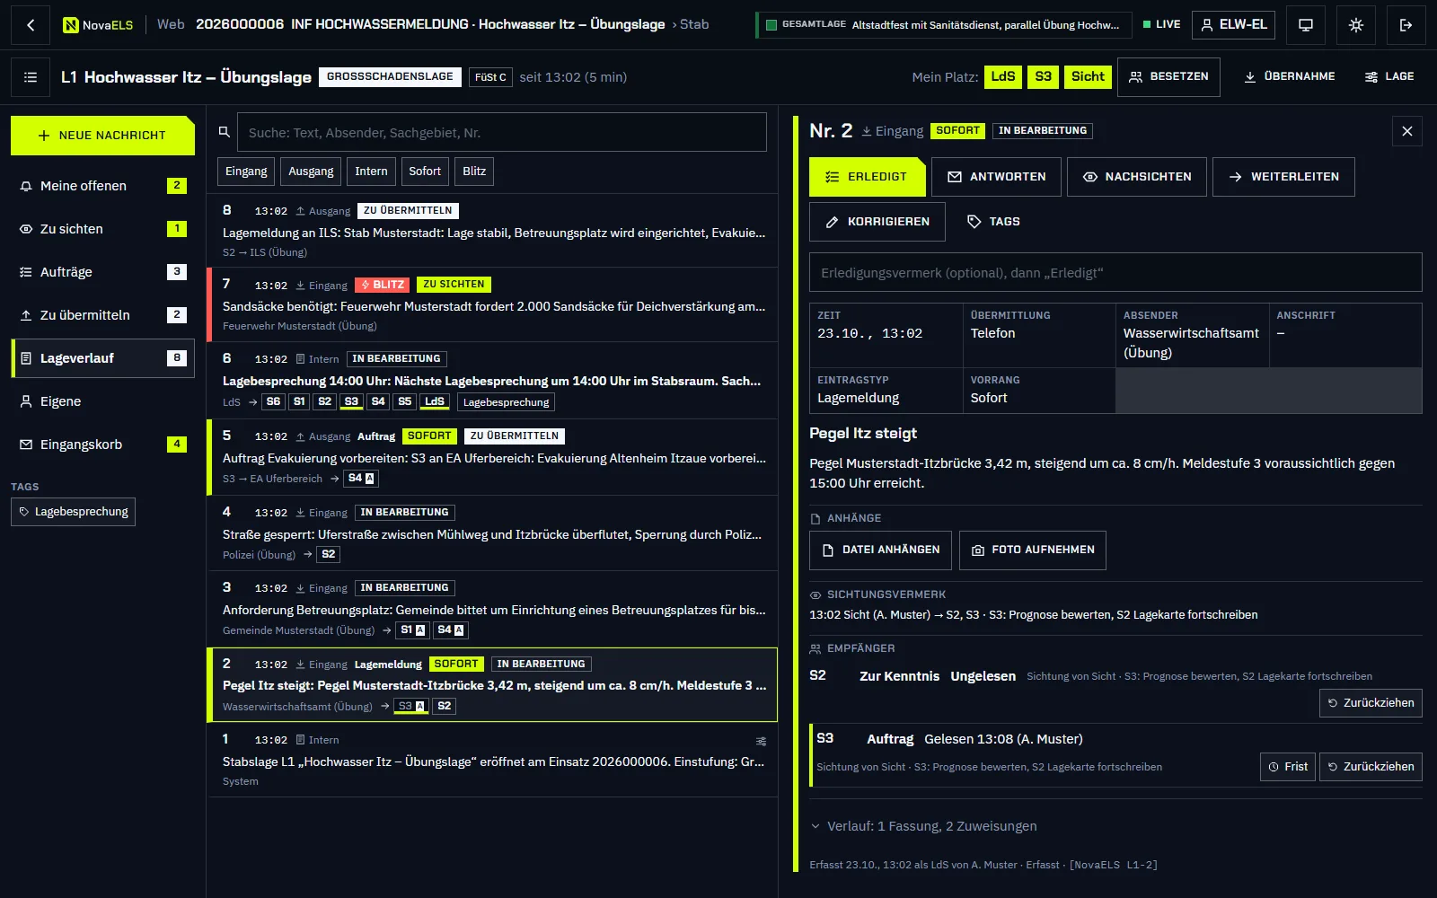
Task: Click the Frist button for S3
Action: pos(1288,767)
